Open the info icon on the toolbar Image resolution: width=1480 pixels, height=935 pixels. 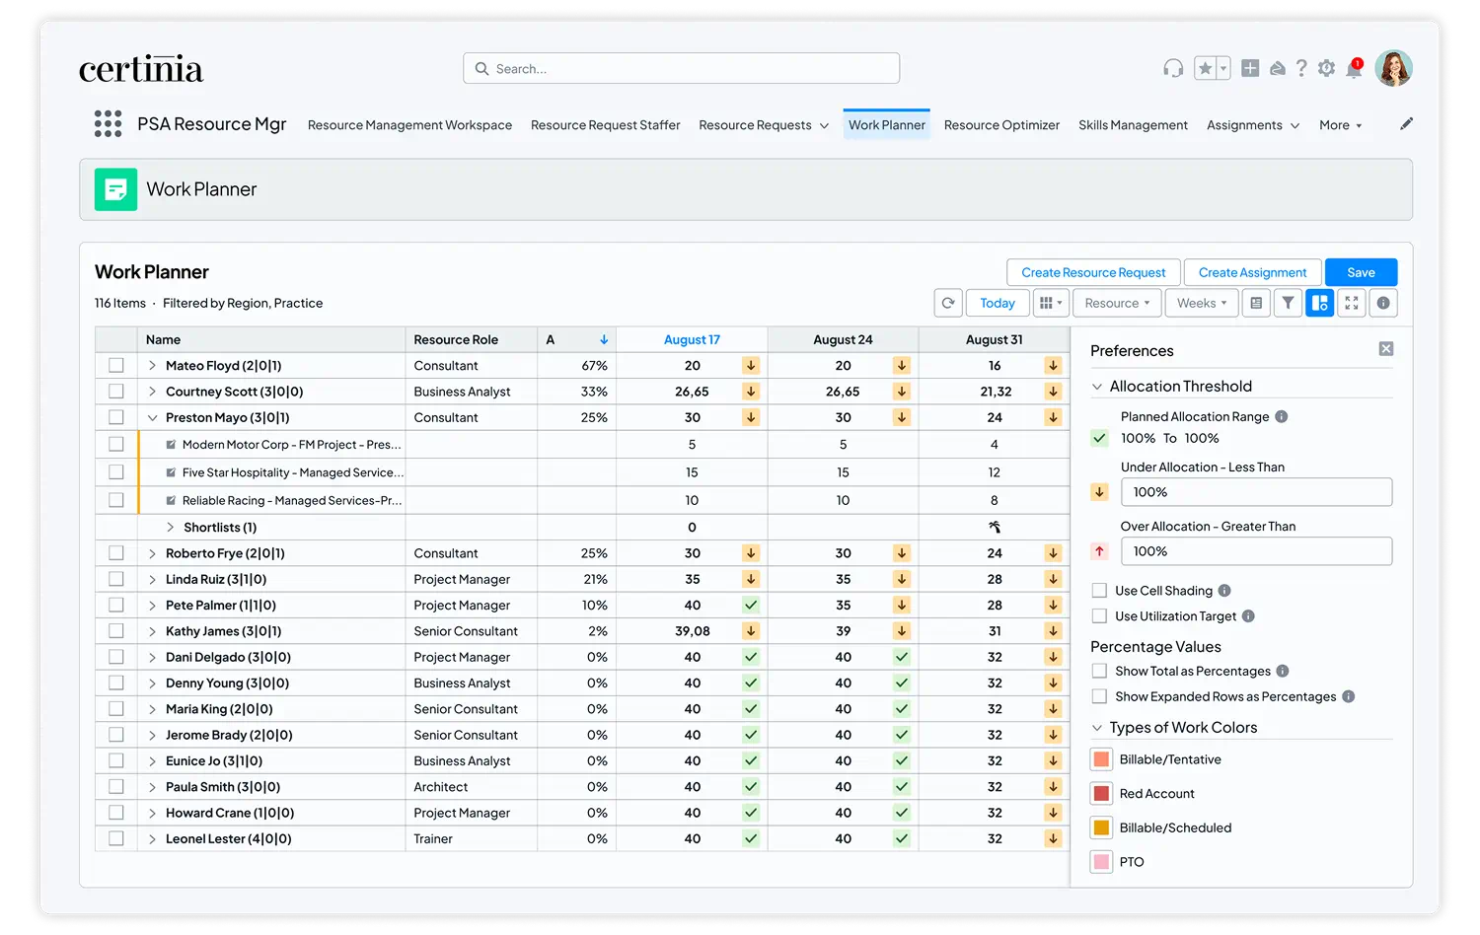point(1382,303)
